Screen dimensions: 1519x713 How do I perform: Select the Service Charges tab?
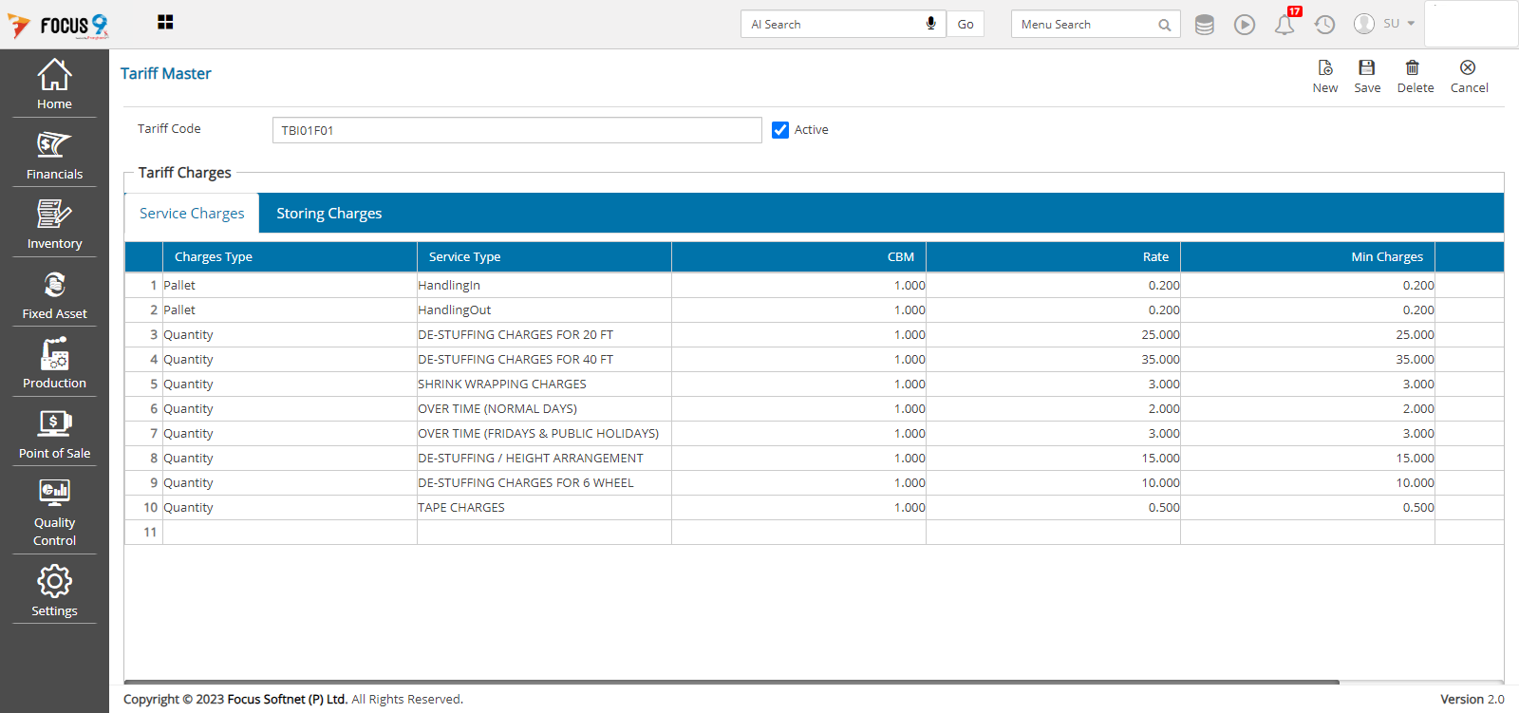pyautogui.click(x=192, y=214)
